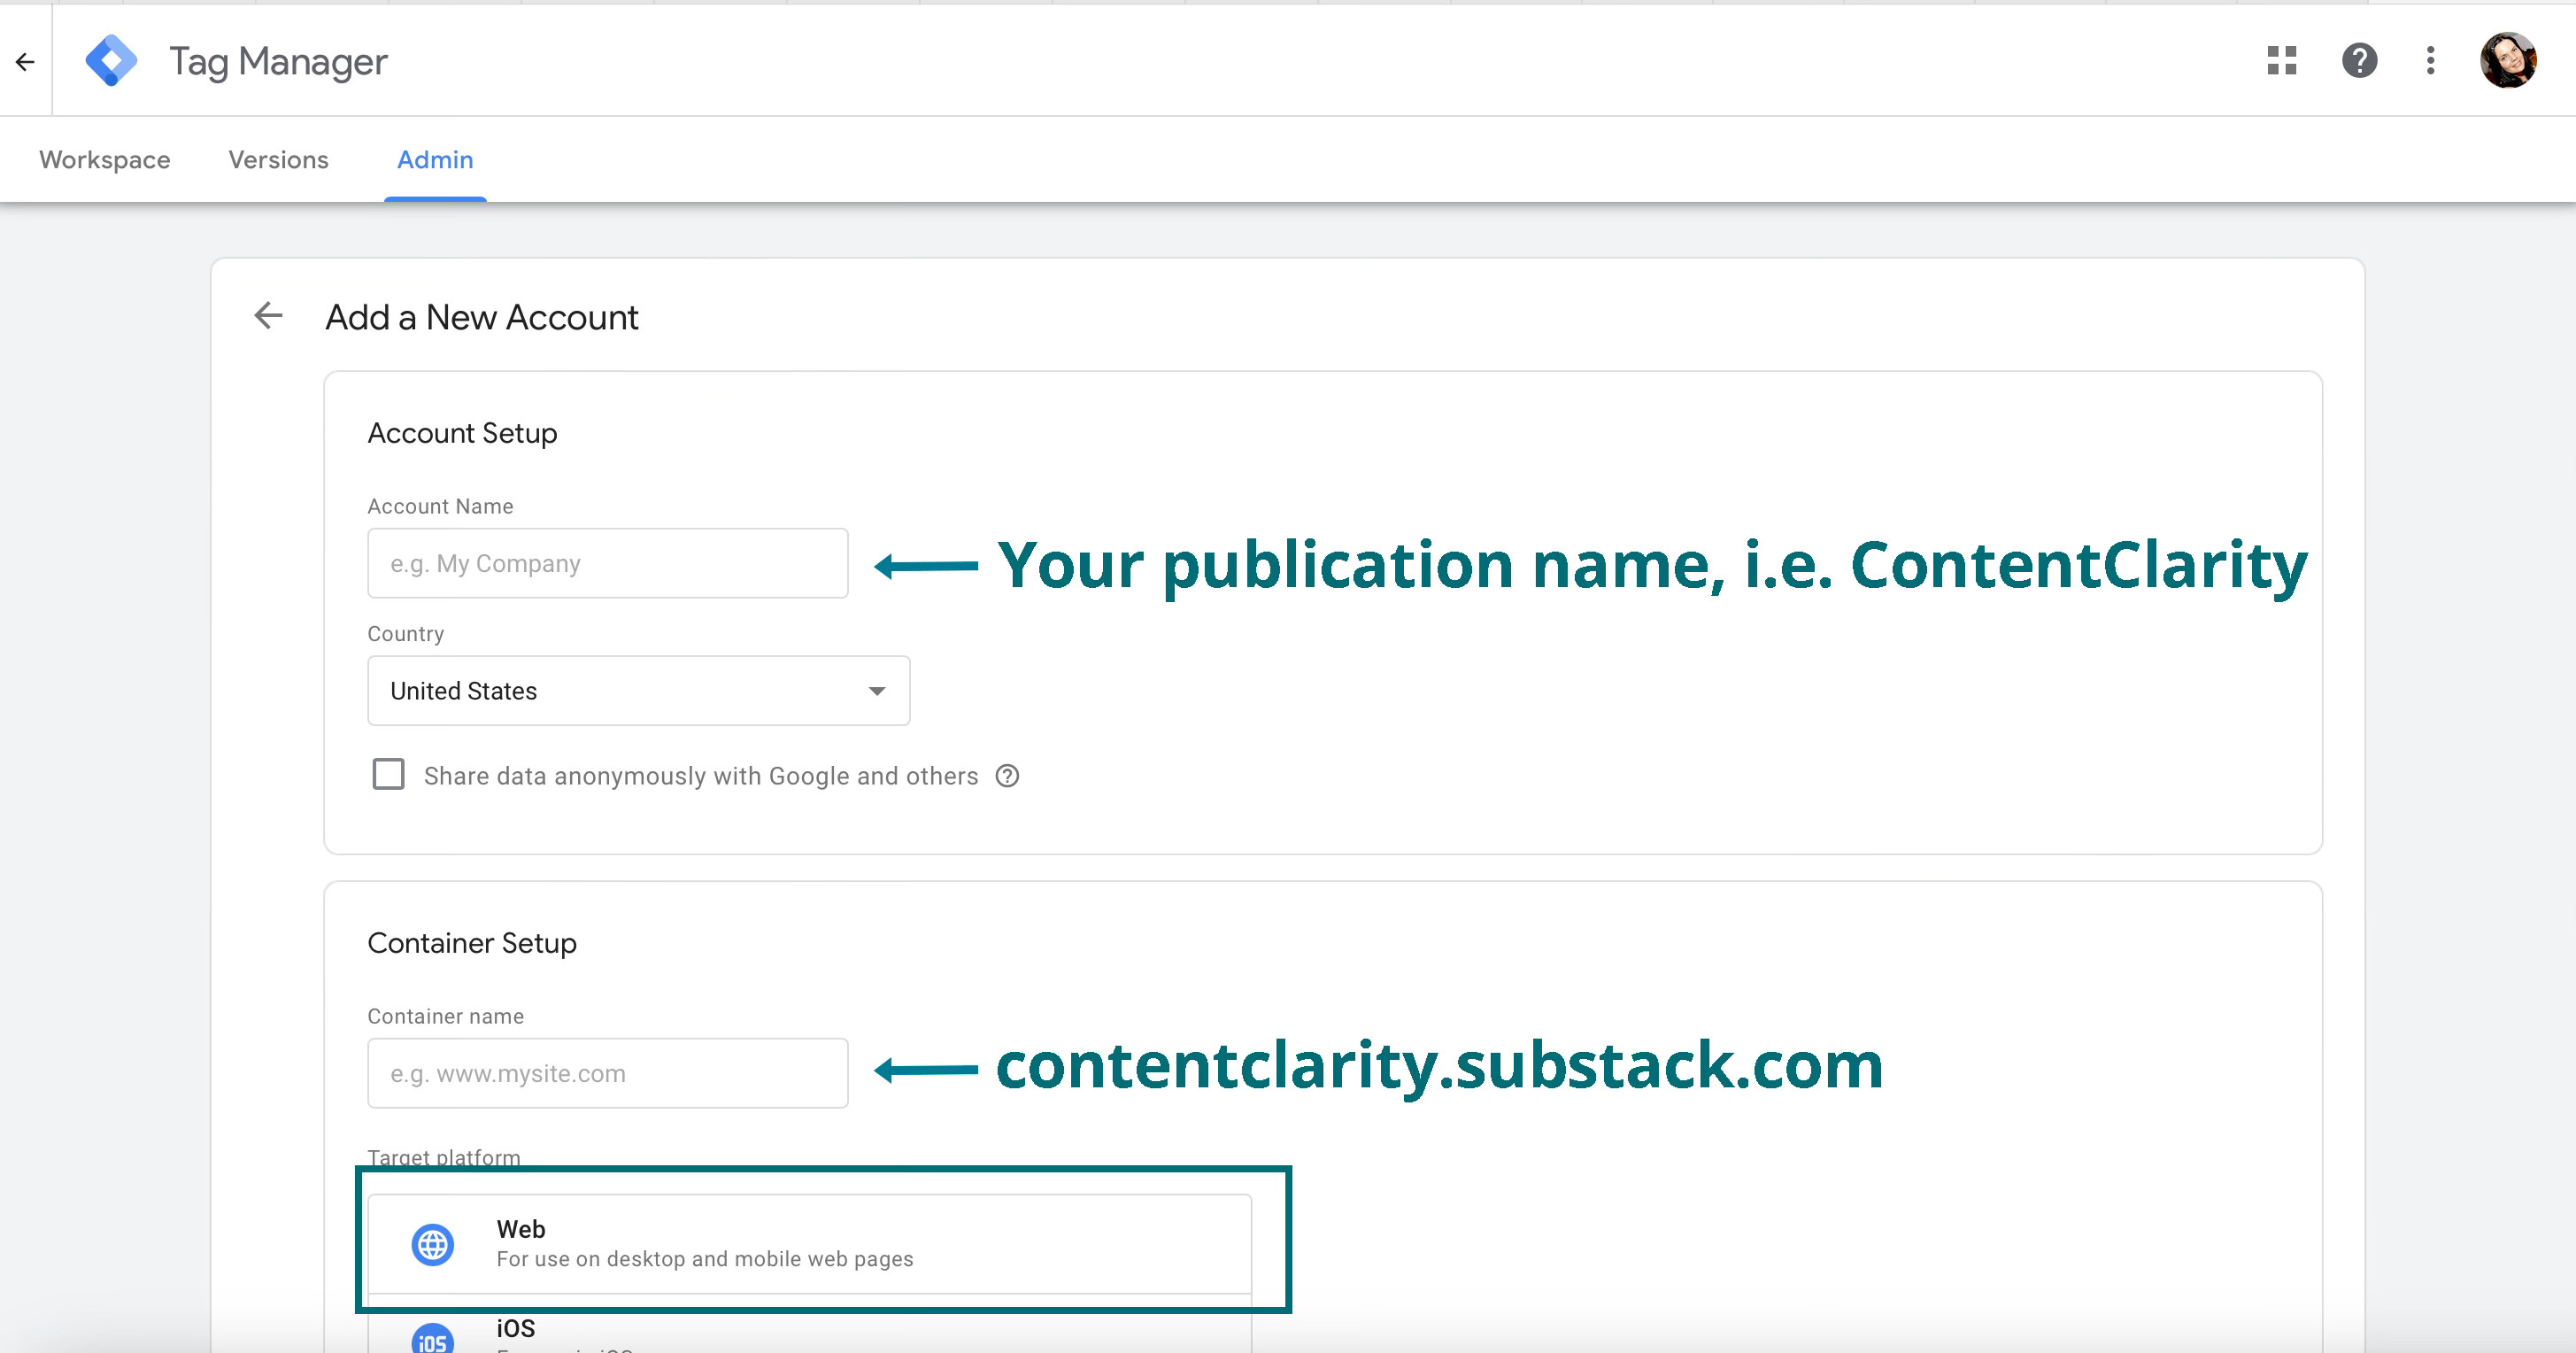Click the Account Setup heading
The height and width of the screenshot is (1353, 2576).
(462, 433)
